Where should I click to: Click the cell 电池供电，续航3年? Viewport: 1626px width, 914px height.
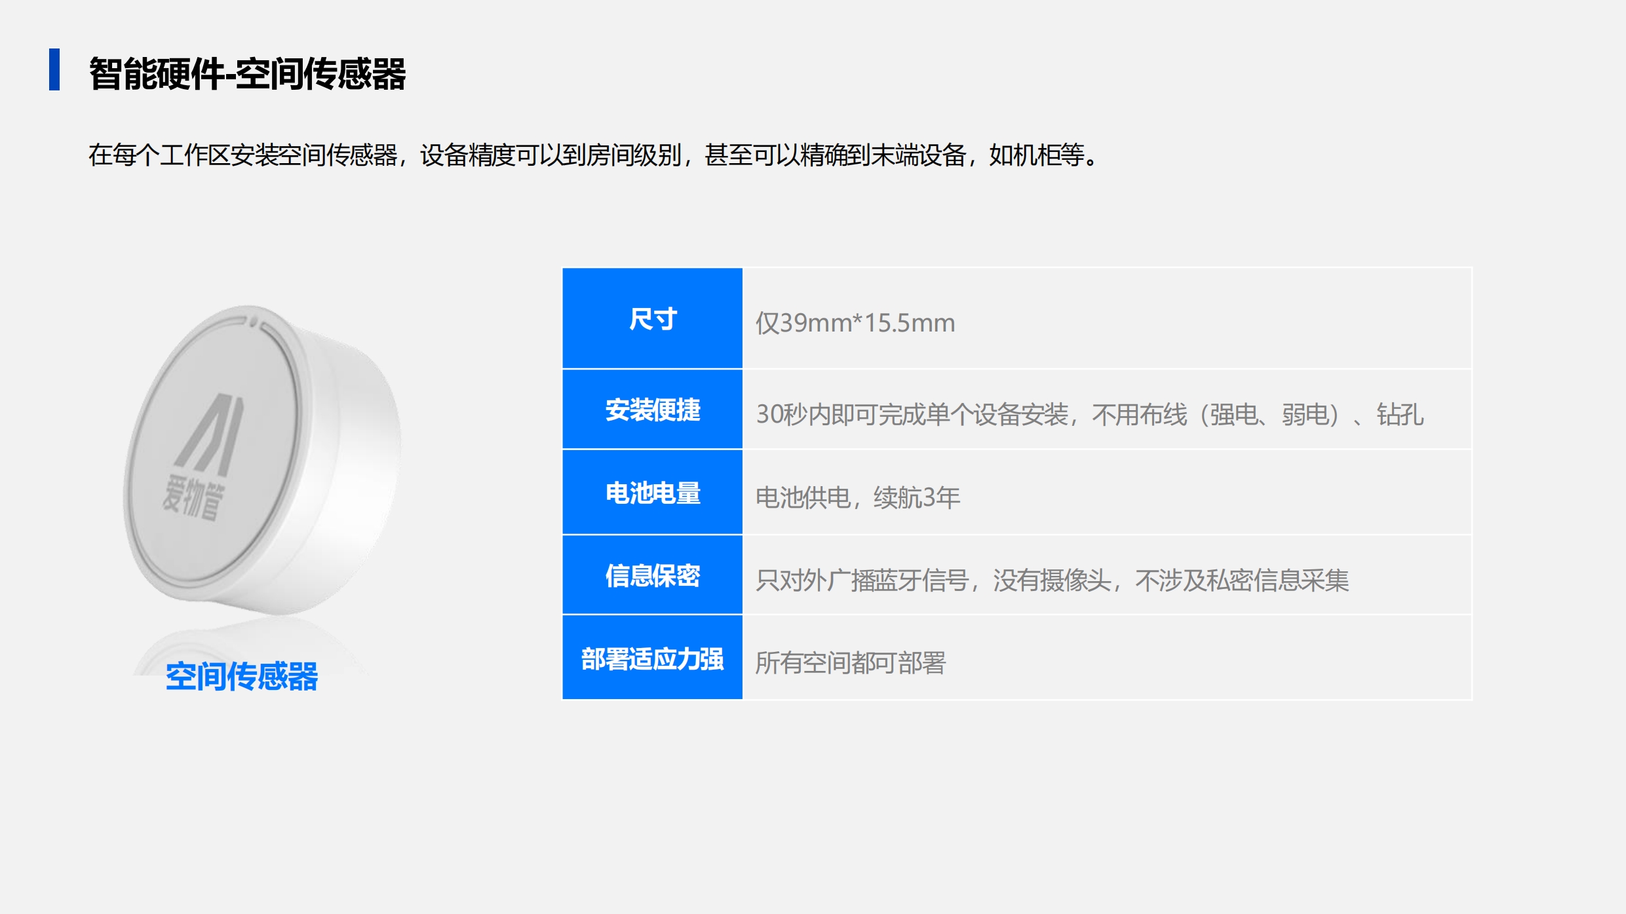click(x=1107, y=492)
